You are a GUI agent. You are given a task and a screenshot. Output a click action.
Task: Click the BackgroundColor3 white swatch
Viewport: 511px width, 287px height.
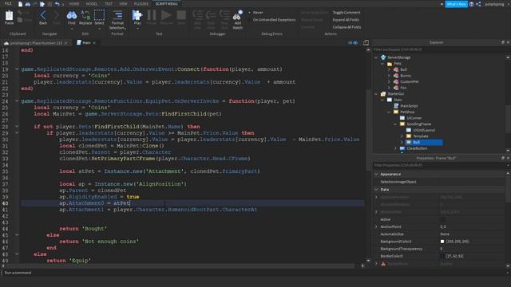[442, 242]
